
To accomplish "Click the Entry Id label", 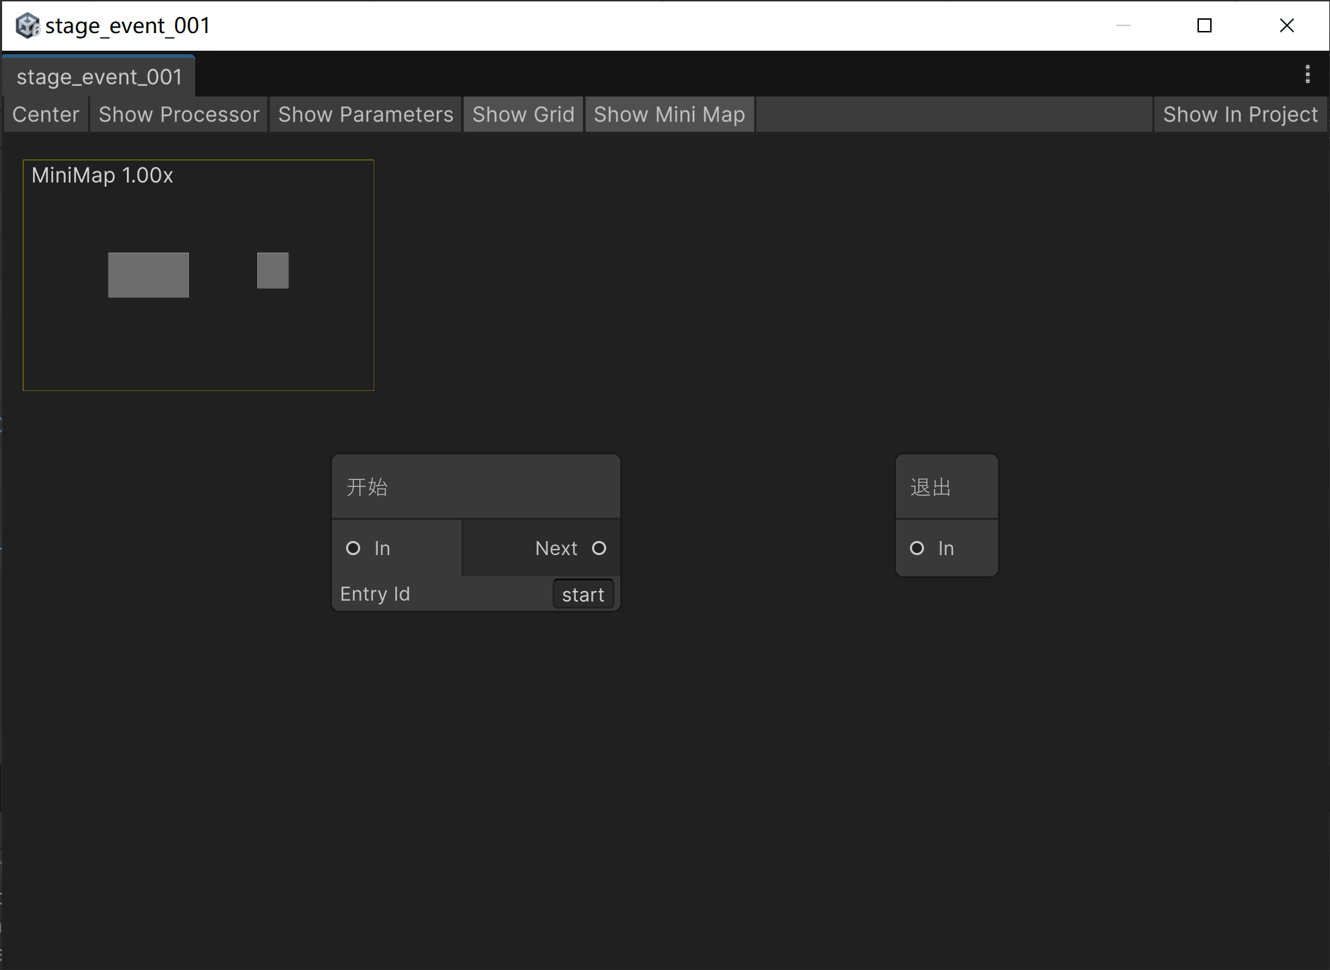I will pos(375,594).
